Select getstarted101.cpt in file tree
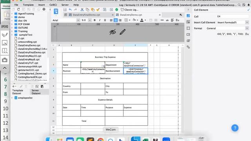The width and height of the screenshot is (251, 141). pyautogui.click(x=29, y=70)
